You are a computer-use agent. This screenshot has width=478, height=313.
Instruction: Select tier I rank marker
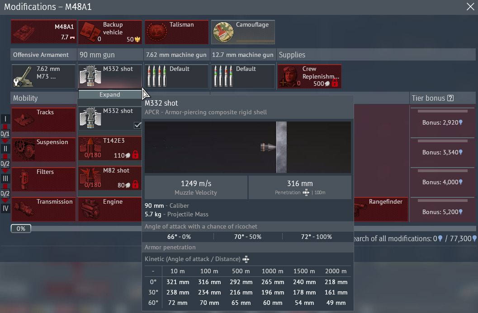click(x=5, y=119)
